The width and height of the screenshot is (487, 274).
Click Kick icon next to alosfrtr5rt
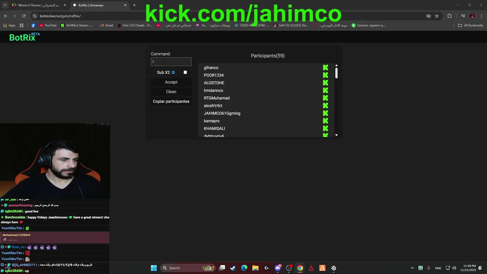pyautogui.click(x=325, y=105)
